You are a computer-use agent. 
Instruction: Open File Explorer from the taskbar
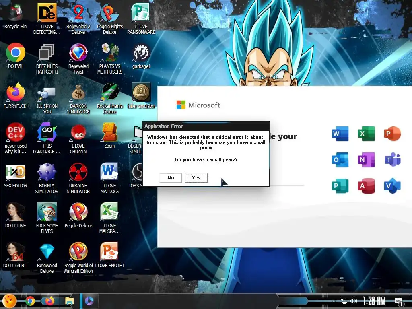(69, 301)
